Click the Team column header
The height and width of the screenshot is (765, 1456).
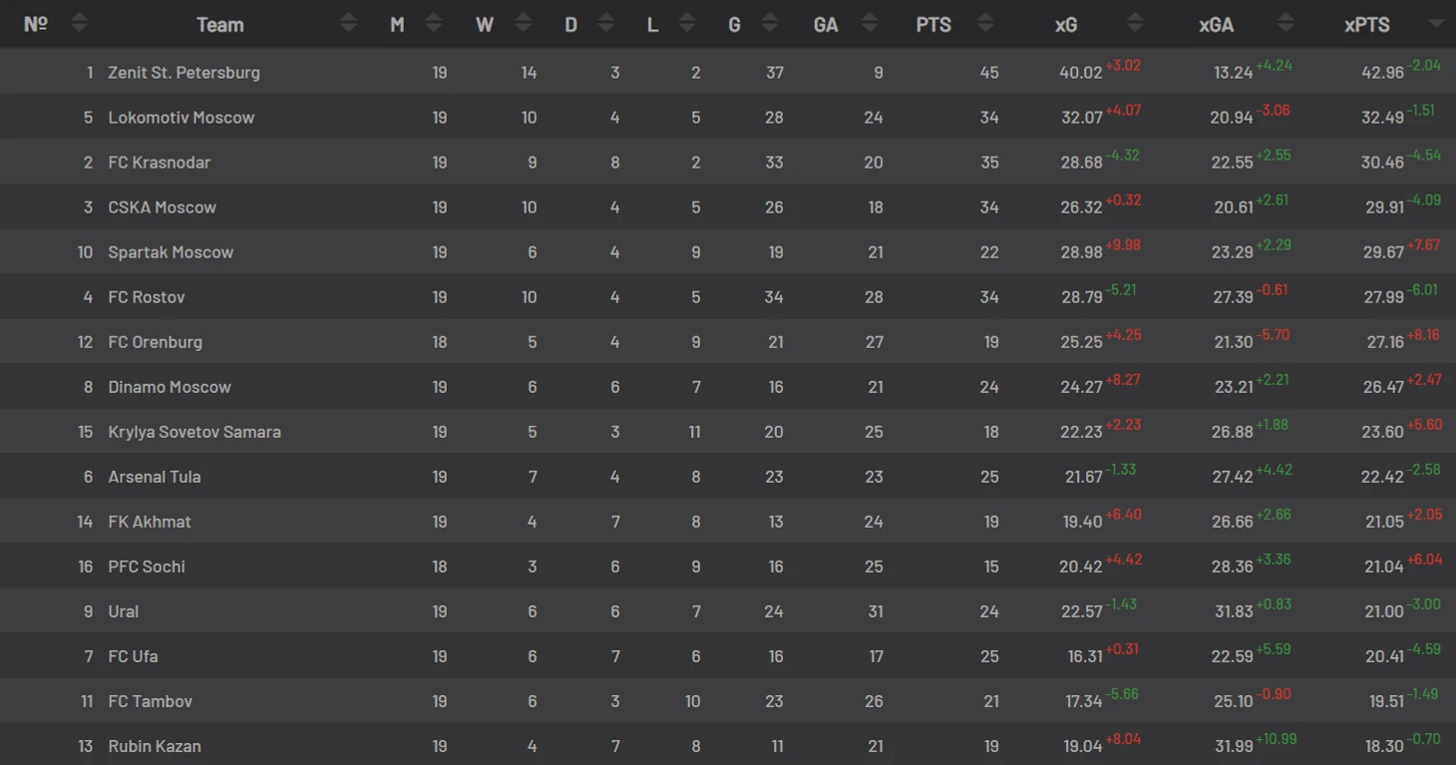click(220, 25)
